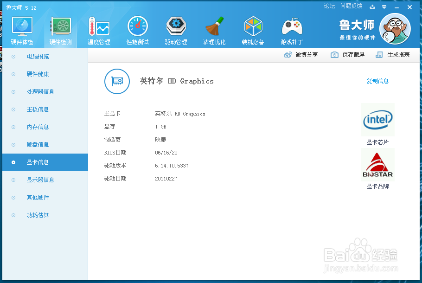The image size is (422, 283).
Task: Click the graphics card circle icon
Action: pyautogui.click(x=117, y=81)
